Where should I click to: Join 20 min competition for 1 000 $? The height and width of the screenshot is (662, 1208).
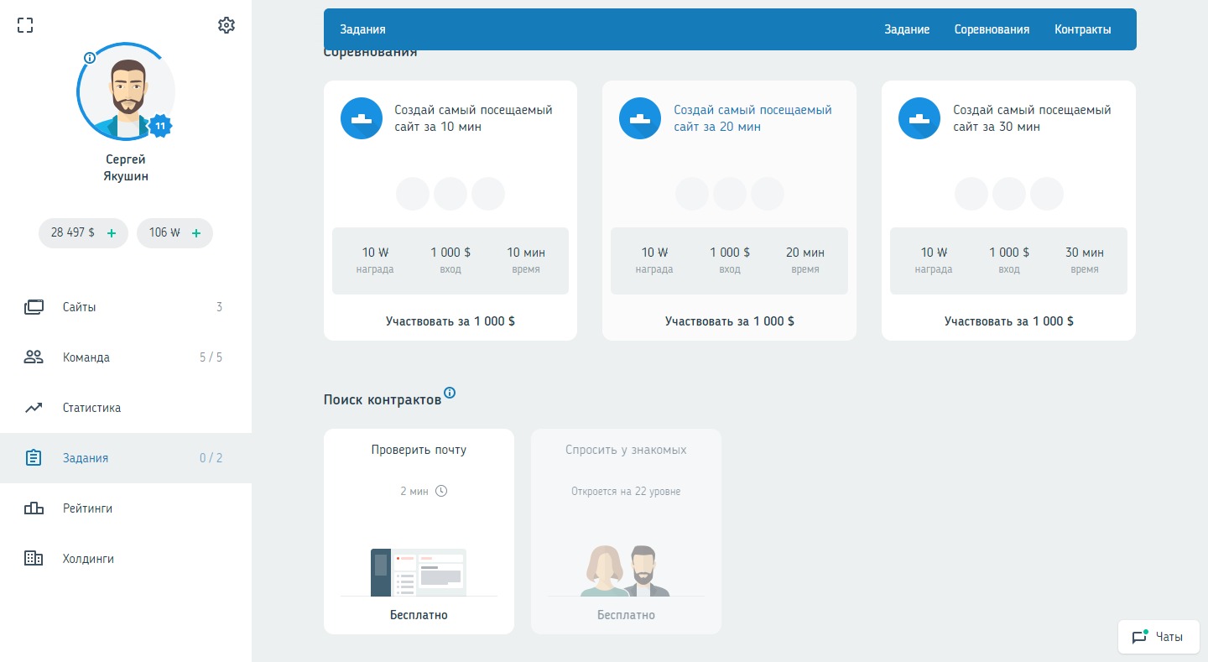point(729,321)
